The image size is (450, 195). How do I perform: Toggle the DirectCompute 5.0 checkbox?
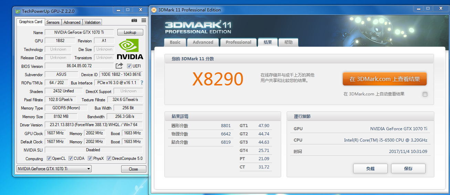tap(109, 158)
